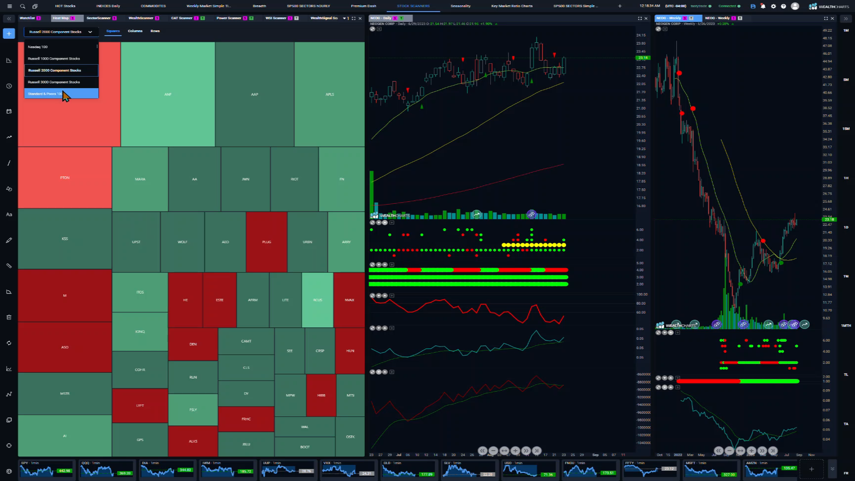Switch to COMMODITES workspace tab
The image size is (855, 481).
click(x=153, y=6)
